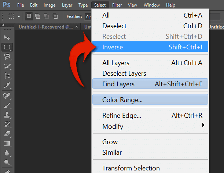Select the Eyedropper tool

pos(7,85)
